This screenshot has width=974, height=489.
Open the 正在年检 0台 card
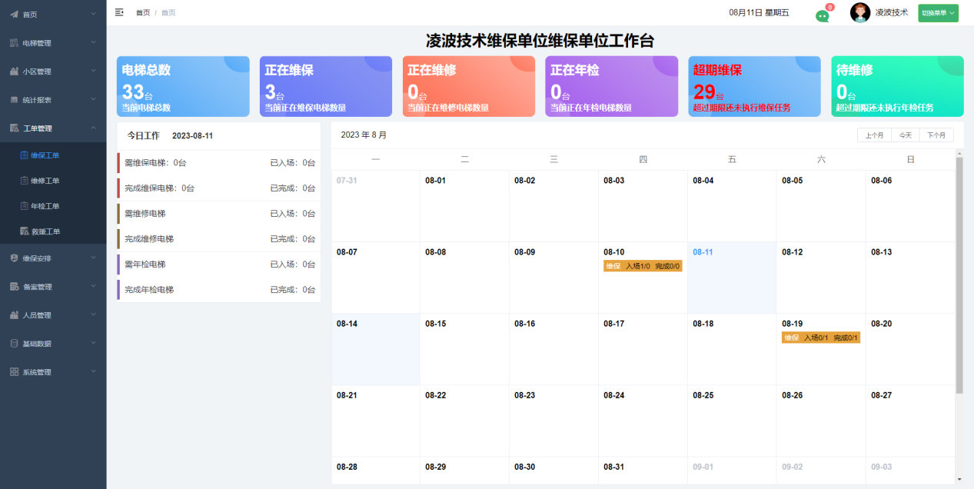point(612,86)
